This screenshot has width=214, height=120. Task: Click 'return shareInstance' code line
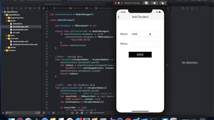pos(73,45)
